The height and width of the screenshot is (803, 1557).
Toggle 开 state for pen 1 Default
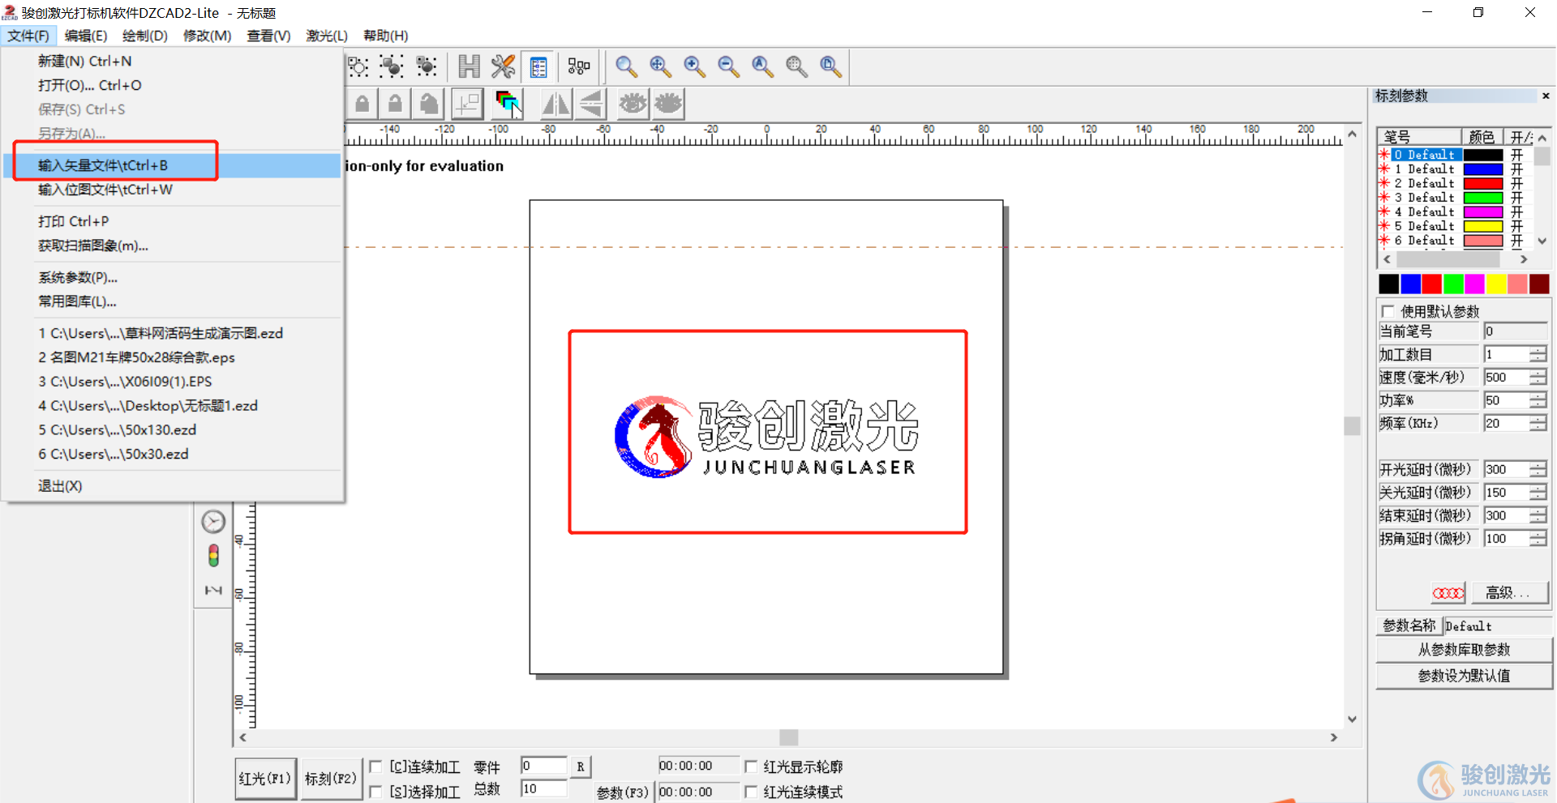[1516, 169]
